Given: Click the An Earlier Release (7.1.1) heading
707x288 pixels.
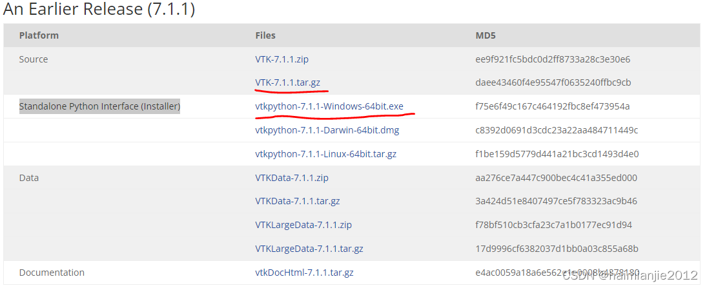Looking at the screenshot, I should (99, 10).
